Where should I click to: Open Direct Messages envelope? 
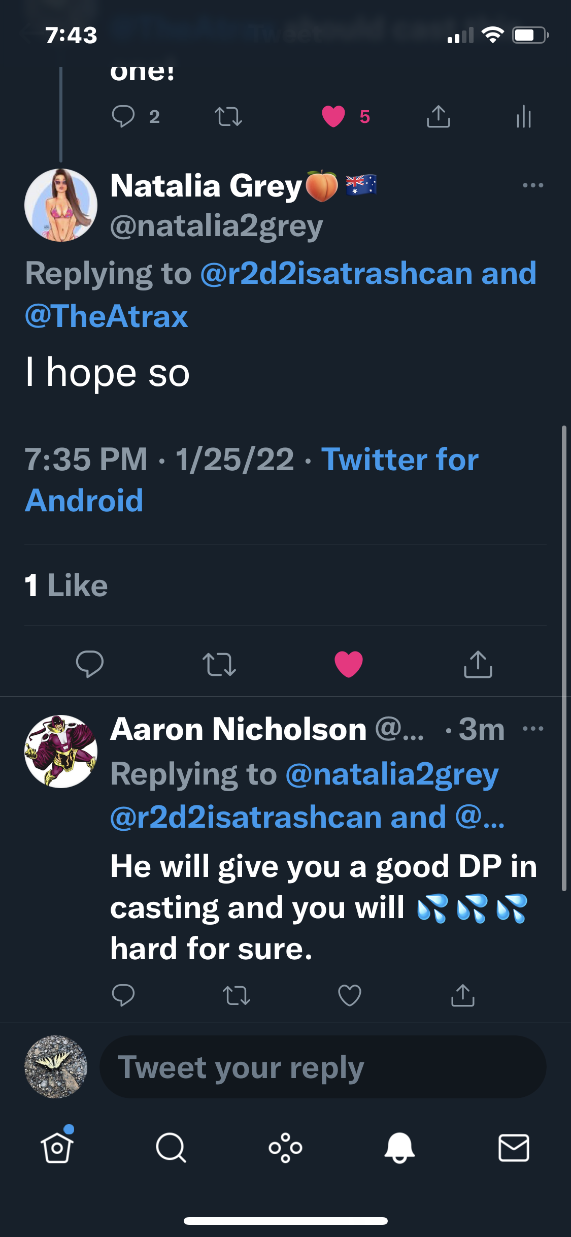[x=514, y=1148]
